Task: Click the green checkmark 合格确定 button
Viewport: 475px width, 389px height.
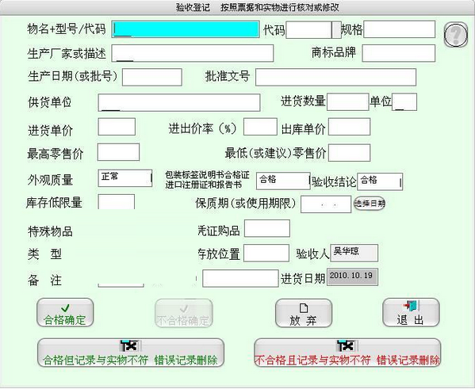Action: [x=65, y=313]
